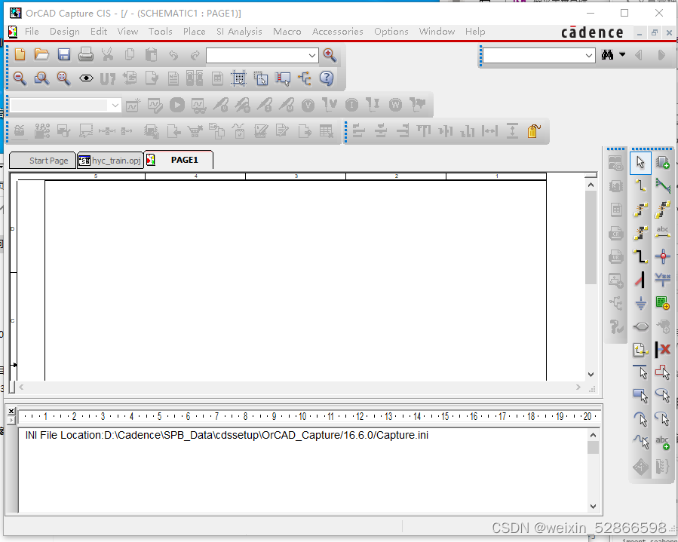Toggle the Area Select mode icon
The image size is (678, 542).
261,78
